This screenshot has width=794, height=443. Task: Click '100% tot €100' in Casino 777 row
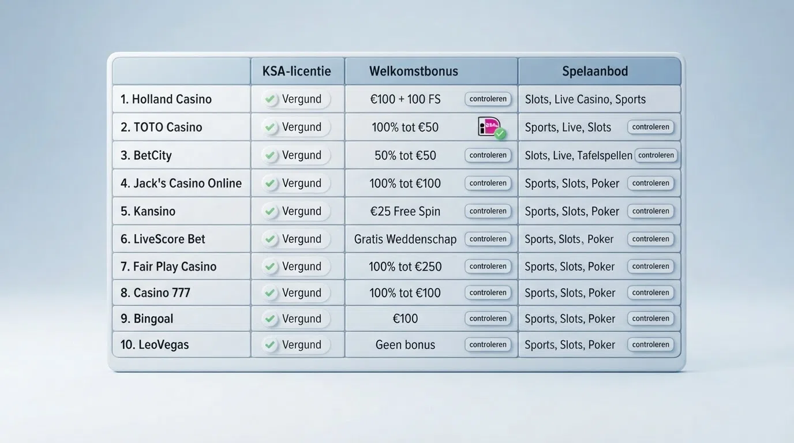pyautogui.click(x=405, y=293)
